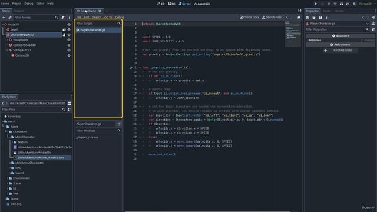Pause the running project
Viewport: 377px width, 212px height.
coord(322,4)
